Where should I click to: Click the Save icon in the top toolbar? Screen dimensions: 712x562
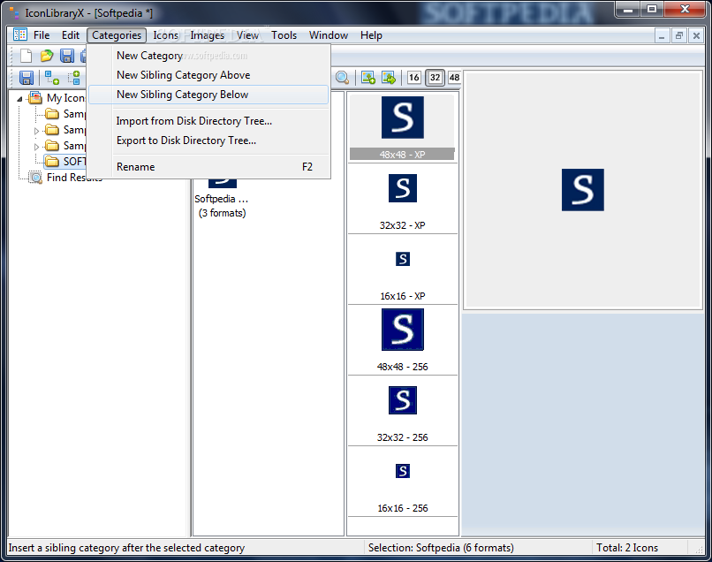tap(67, 56)
